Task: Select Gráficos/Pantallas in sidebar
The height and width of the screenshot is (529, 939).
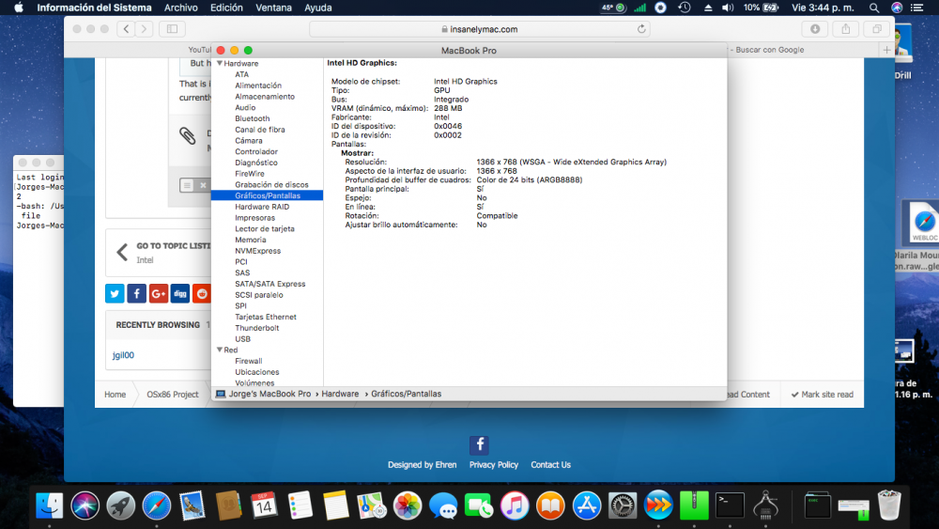Action: [x=267, y=195]
